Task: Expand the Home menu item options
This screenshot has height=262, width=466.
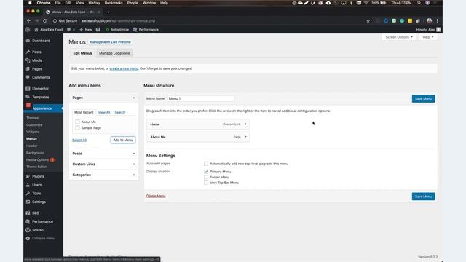Action: [245, 124]
